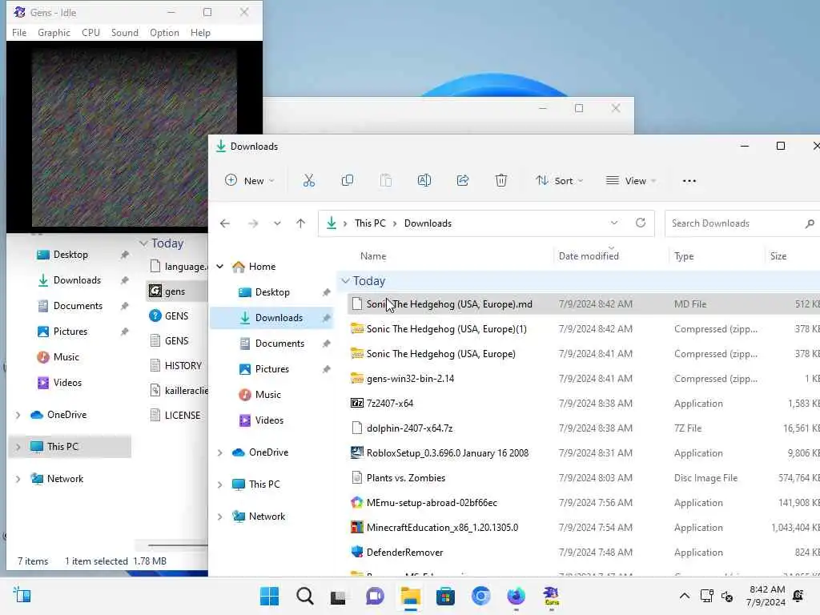Open the Sound menu in Gens
The width and height of the screenshot is (820, 615).
pos(124,32)
